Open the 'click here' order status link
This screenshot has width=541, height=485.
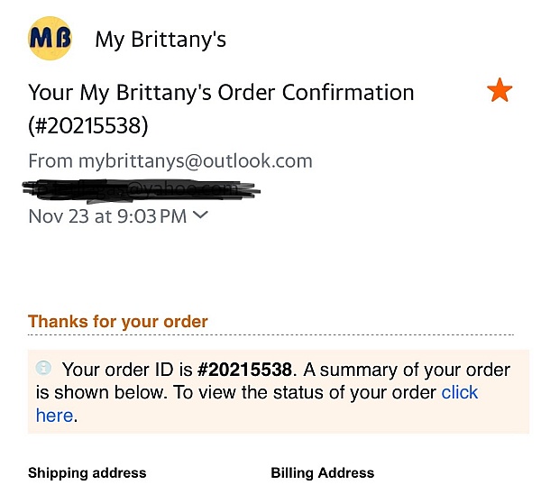(x=257, y=404)
